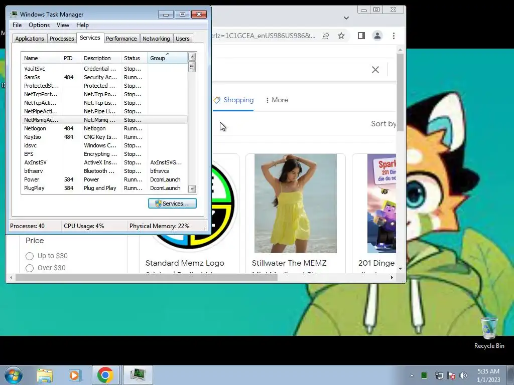Click Task Manager's title bar icon
This screenshot has width=514, height=385.
(14, 14)
